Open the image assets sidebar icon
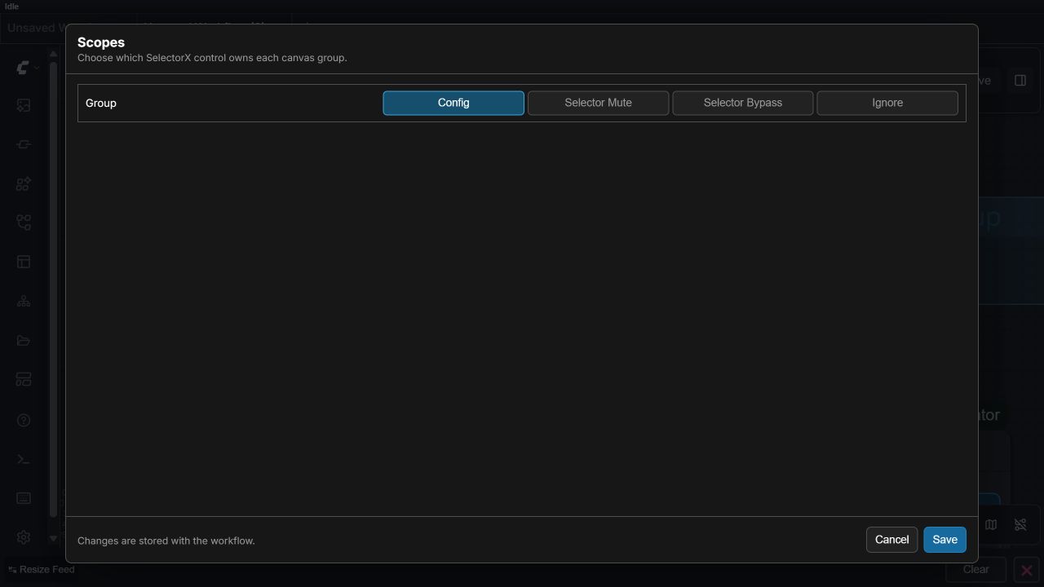Image resolution: width=1044 pixels, height=587 pixels. tap(24, 105)
